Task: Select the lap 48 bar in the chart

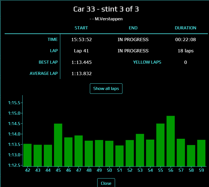Action: 89,154
